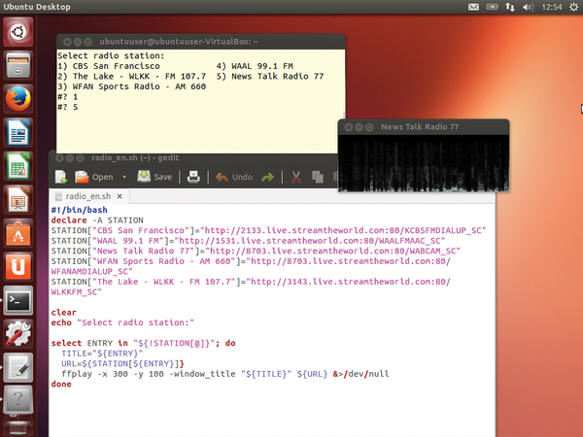The image size is (583, 437).
Task: Click the News Talk Radio 77 waveform display
Action: pyautogui.click(x=424, y=163)
